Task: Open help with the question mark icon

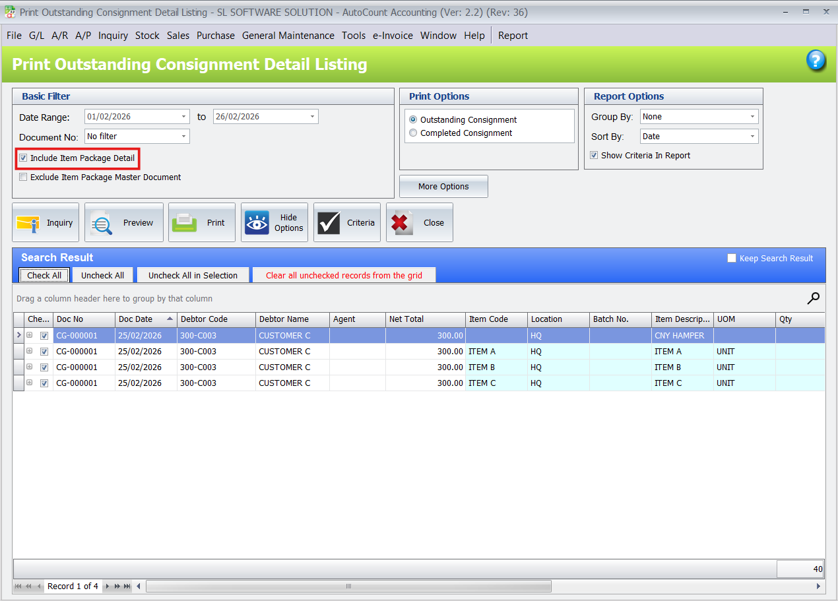Action: click(x=816, y=61)
